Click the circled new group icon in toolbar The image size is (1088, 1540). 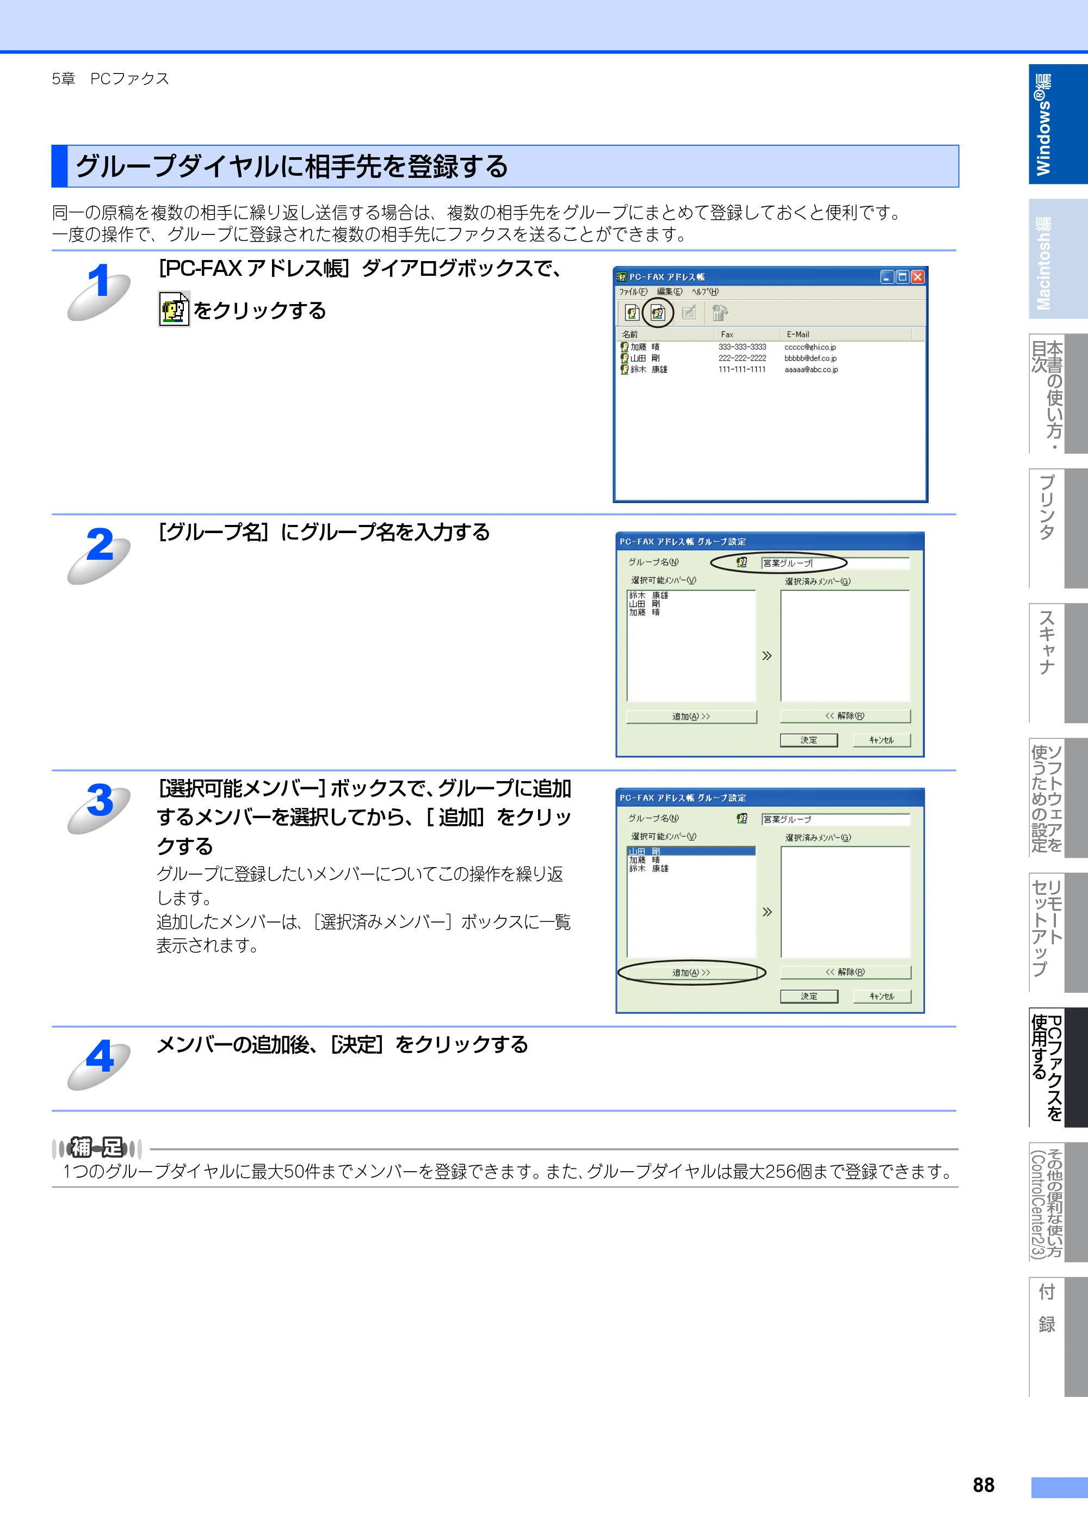[x=658, y=313]
